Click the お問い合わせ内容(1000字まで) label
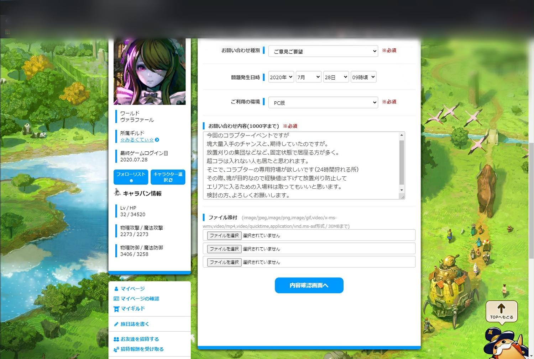Viewport: 534px width, 359px height. coord(244,126)
